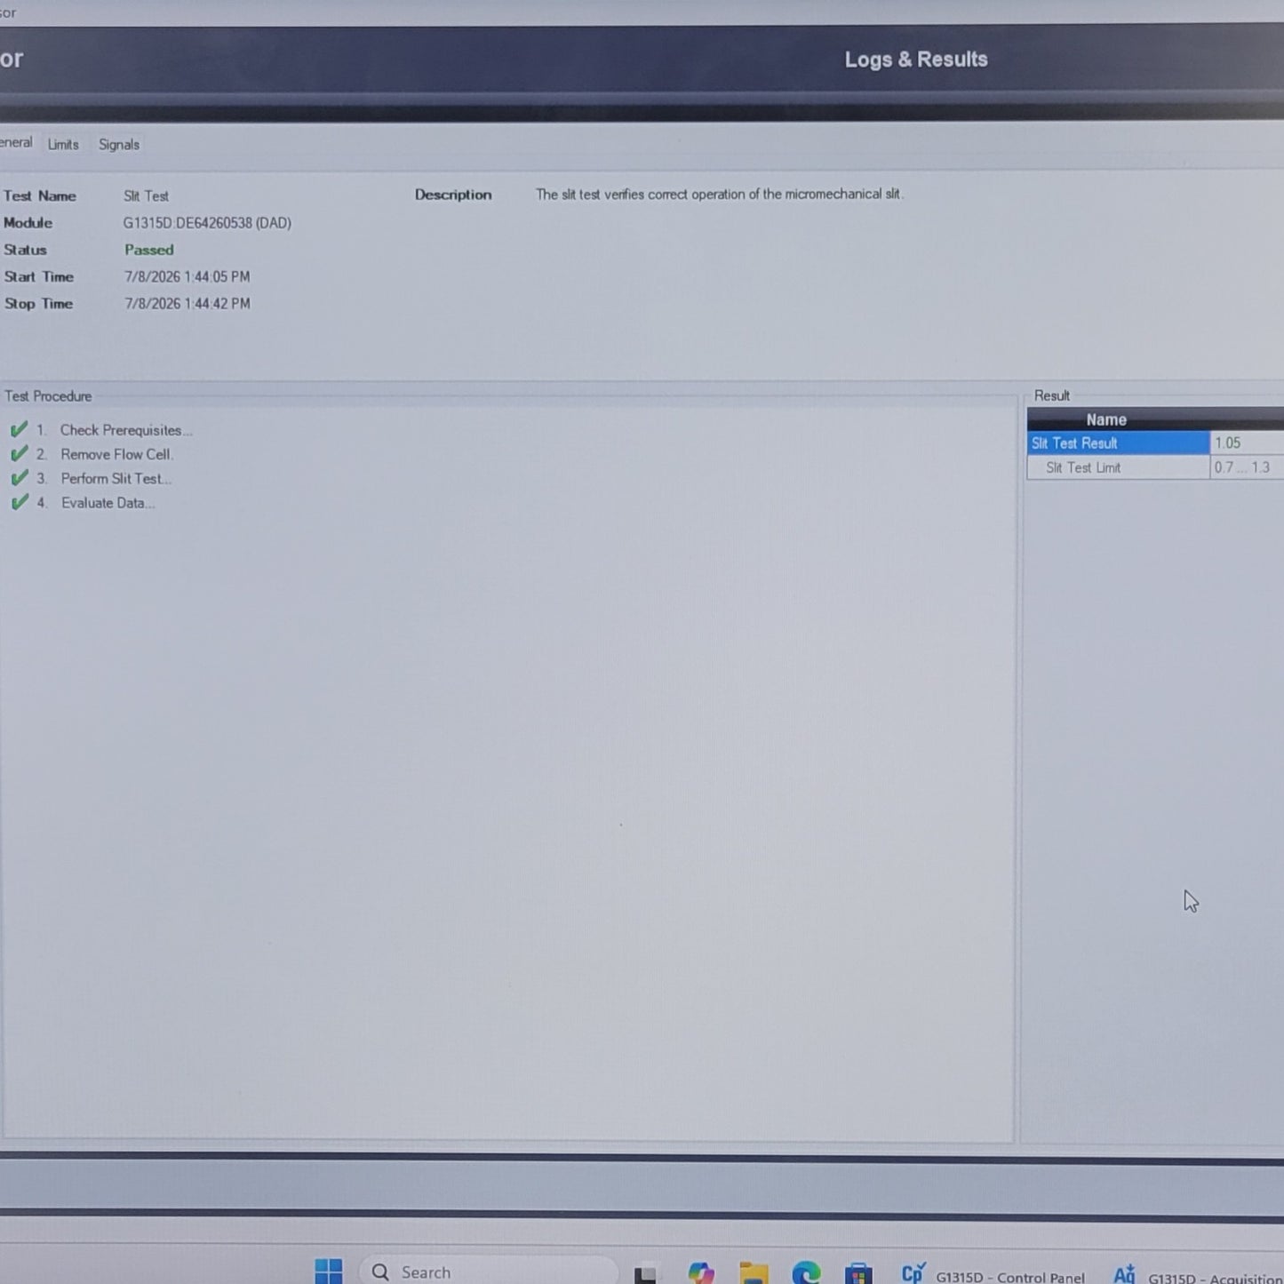Open the Limits tab
Image resolution: width=1284 pixels, height=1284 pixels.
(x=63, y=144)
